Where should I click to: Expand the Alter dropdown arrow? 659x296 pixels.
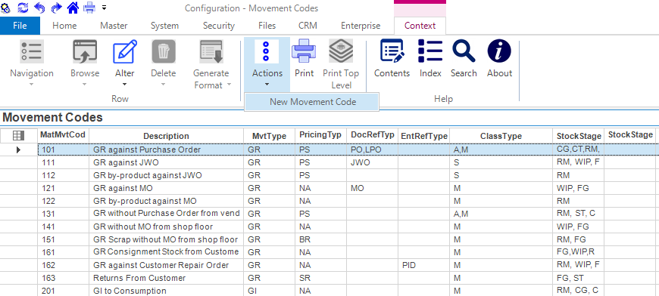point(125,85)
